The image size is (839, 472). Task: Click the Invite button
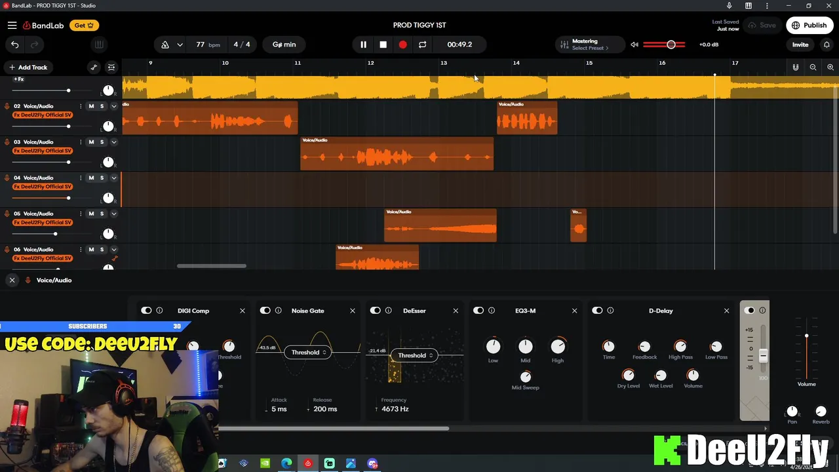(800, 45)
